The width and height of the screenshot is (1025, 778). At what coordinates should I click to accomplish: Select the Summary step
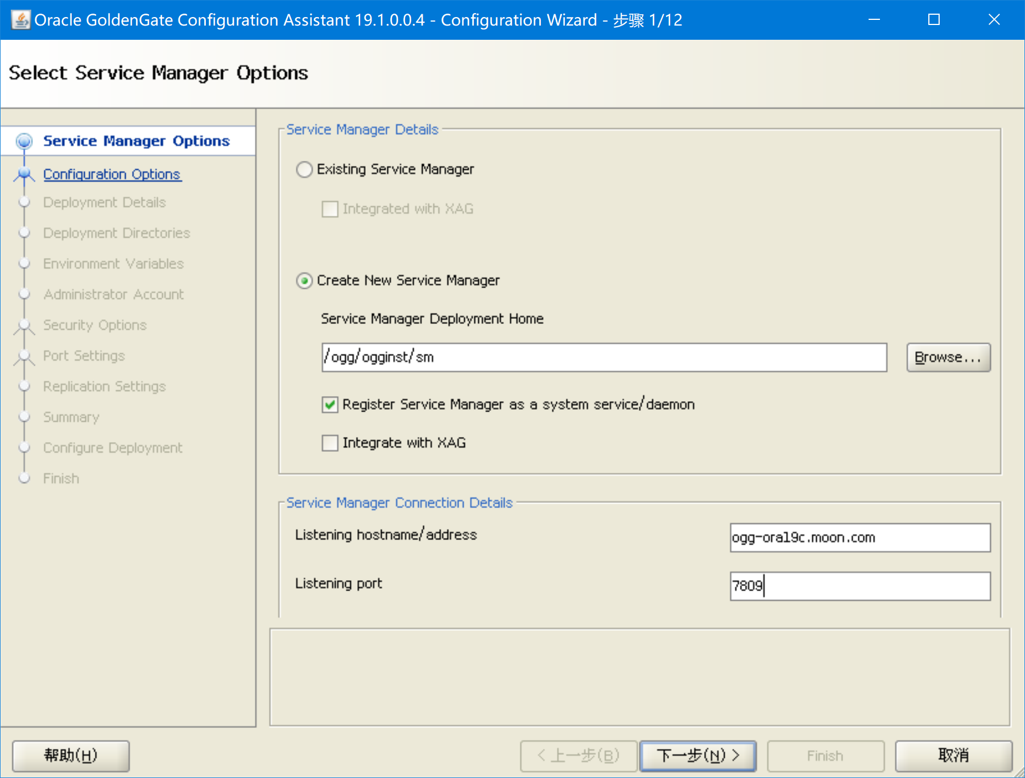coord(71,418)
